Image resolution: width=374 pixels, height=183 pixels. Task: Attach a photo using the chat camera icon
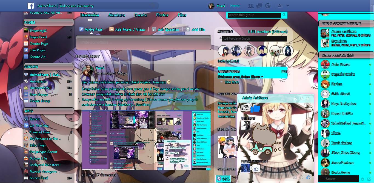pos(295,178)
